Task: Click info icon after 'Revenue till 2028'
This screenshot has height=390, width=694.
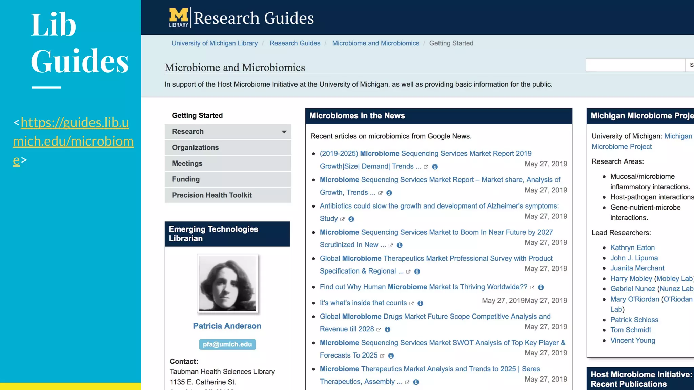Action: coord(388,329)
